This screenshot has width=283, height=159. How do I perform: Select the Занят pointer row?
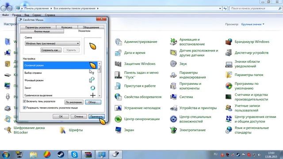tap(60, 88)
